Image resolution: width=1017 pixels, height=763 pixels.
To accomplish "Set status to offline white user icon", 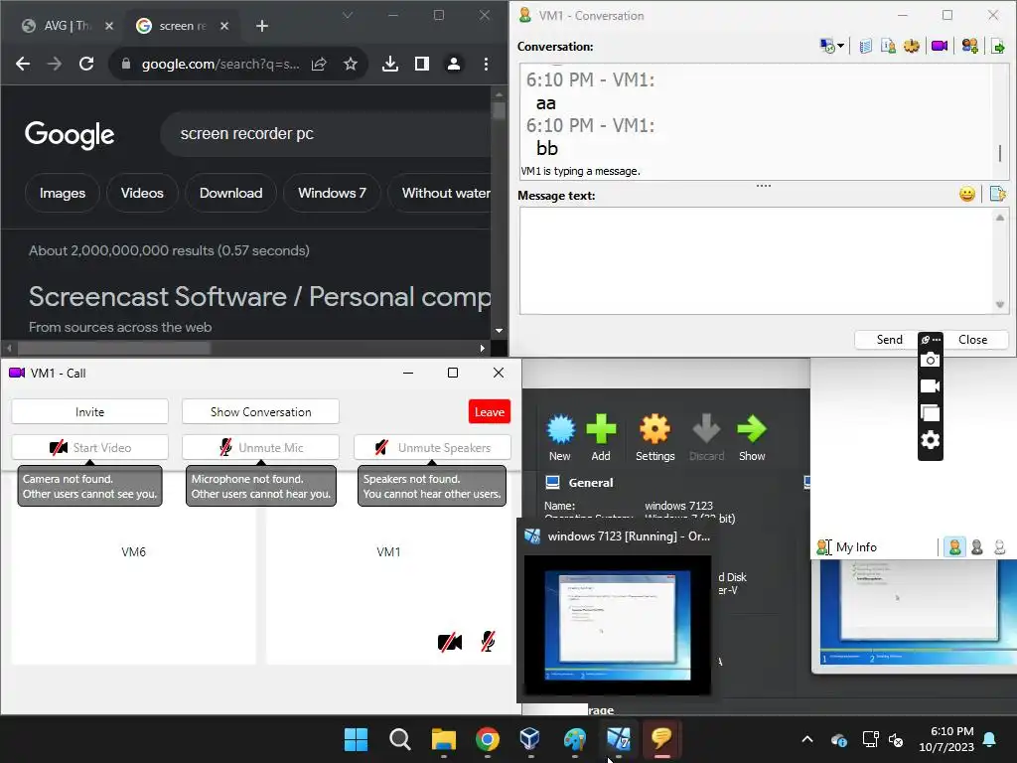I will tap(999, 547).
